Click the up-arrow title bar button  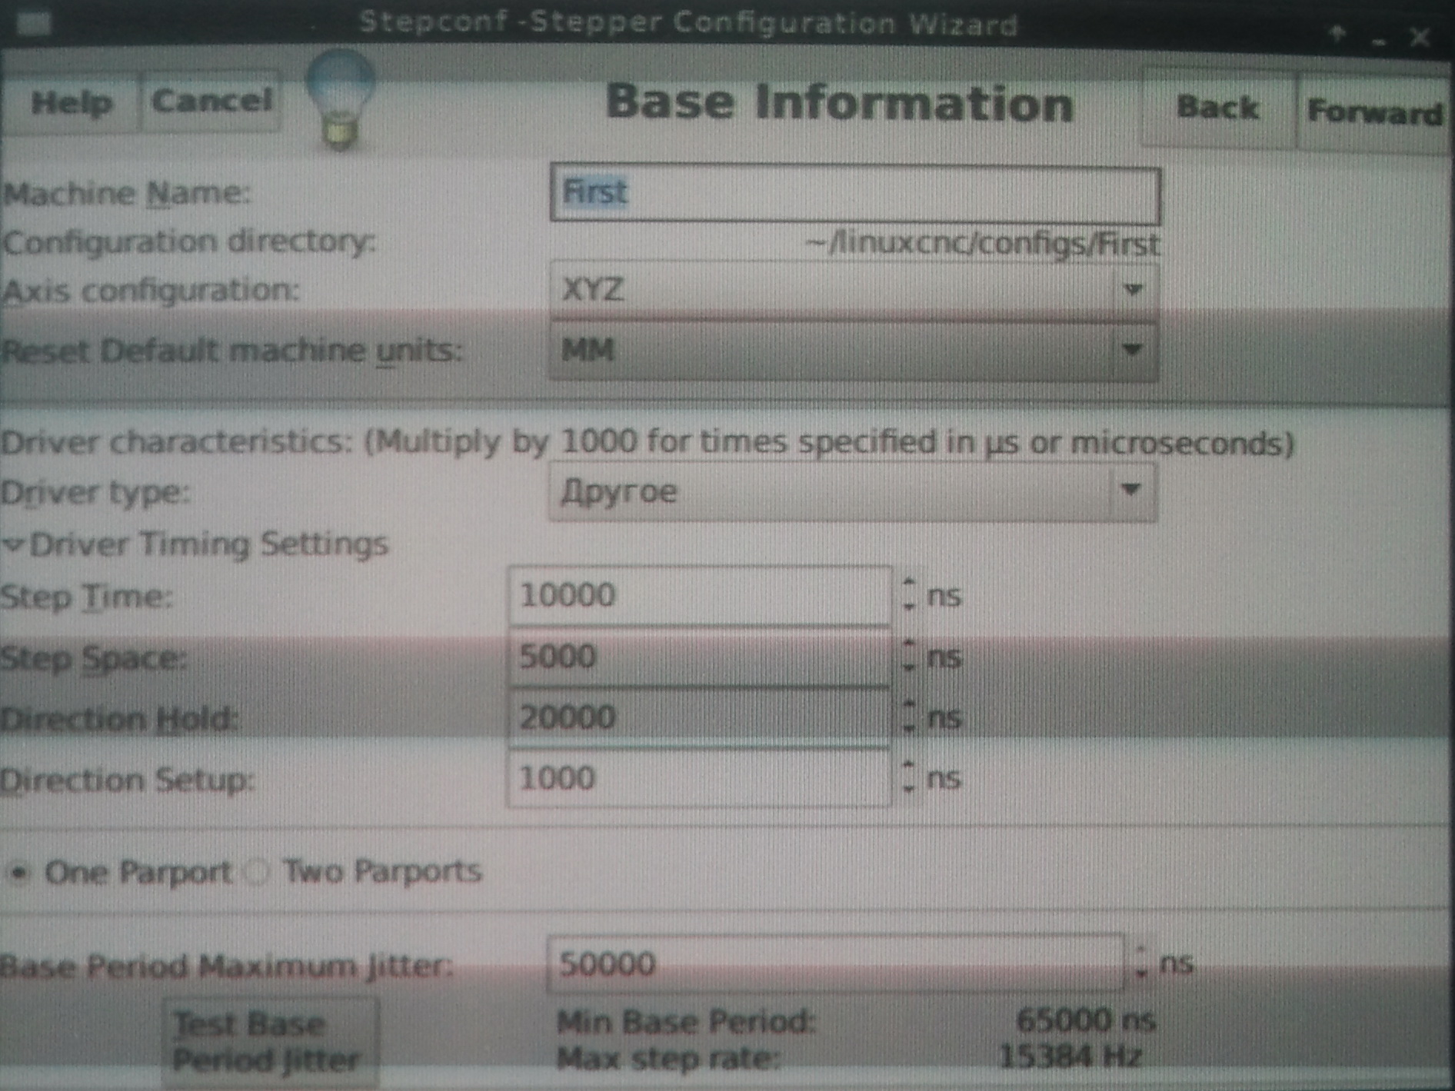pyautogui.click(x=1337, y=34)
